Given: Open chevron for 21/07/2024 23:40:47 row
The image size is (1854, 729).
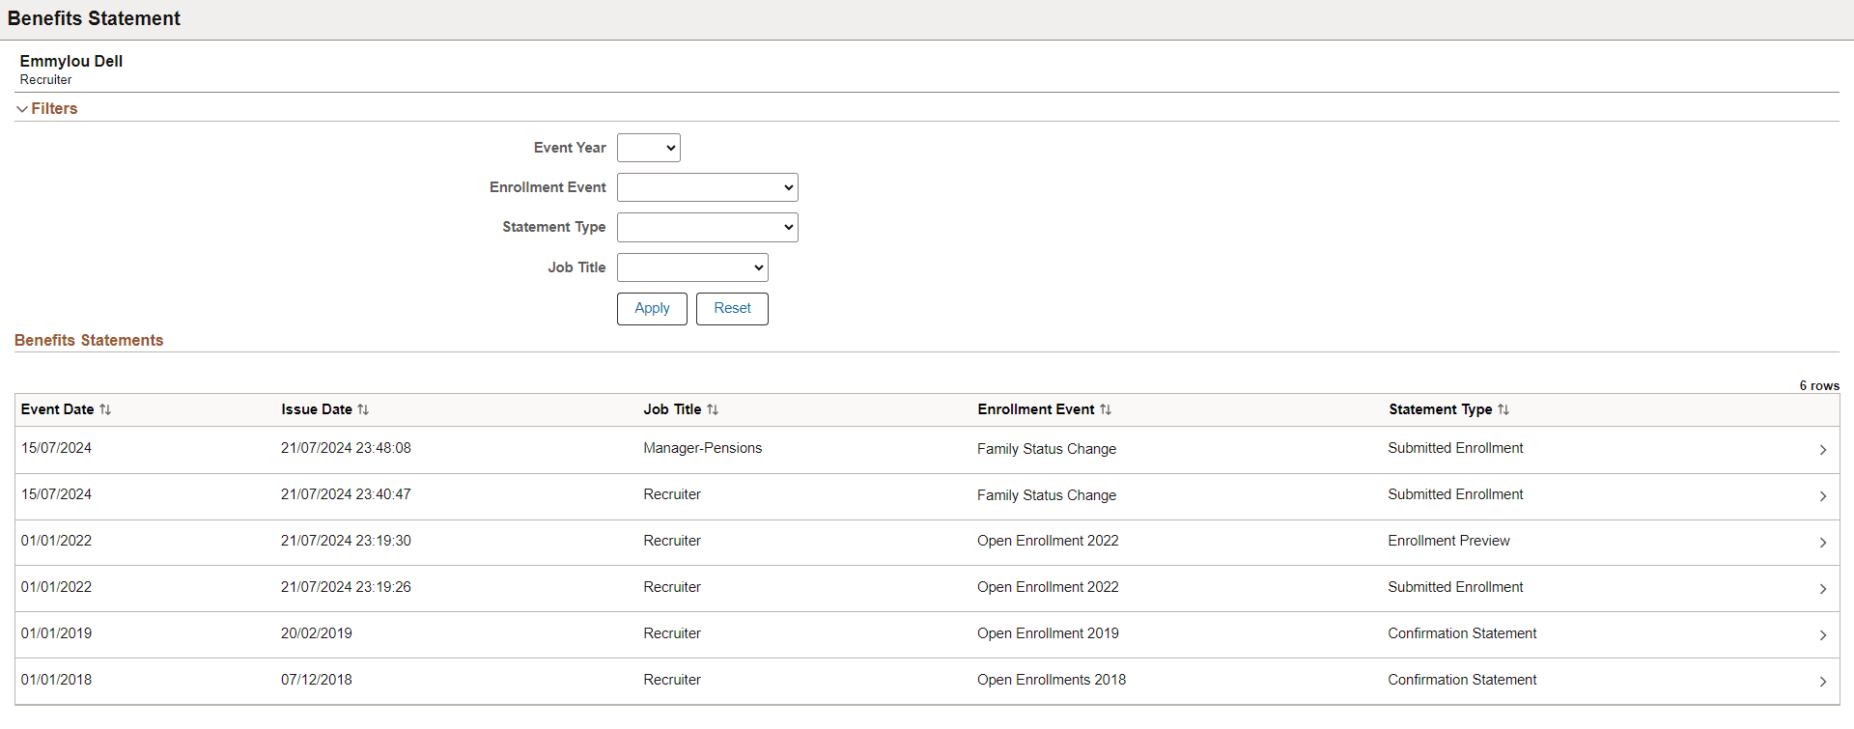Looking at the screenshot, I should pyautogui.click(x=1823, y=496).
